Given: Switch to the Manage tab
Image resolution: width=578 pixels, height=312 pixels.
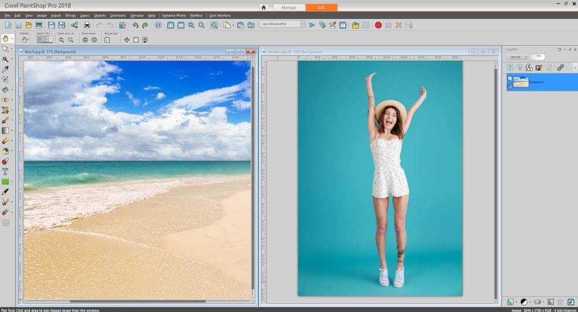Looking at the screenshot, I should 288,8.
